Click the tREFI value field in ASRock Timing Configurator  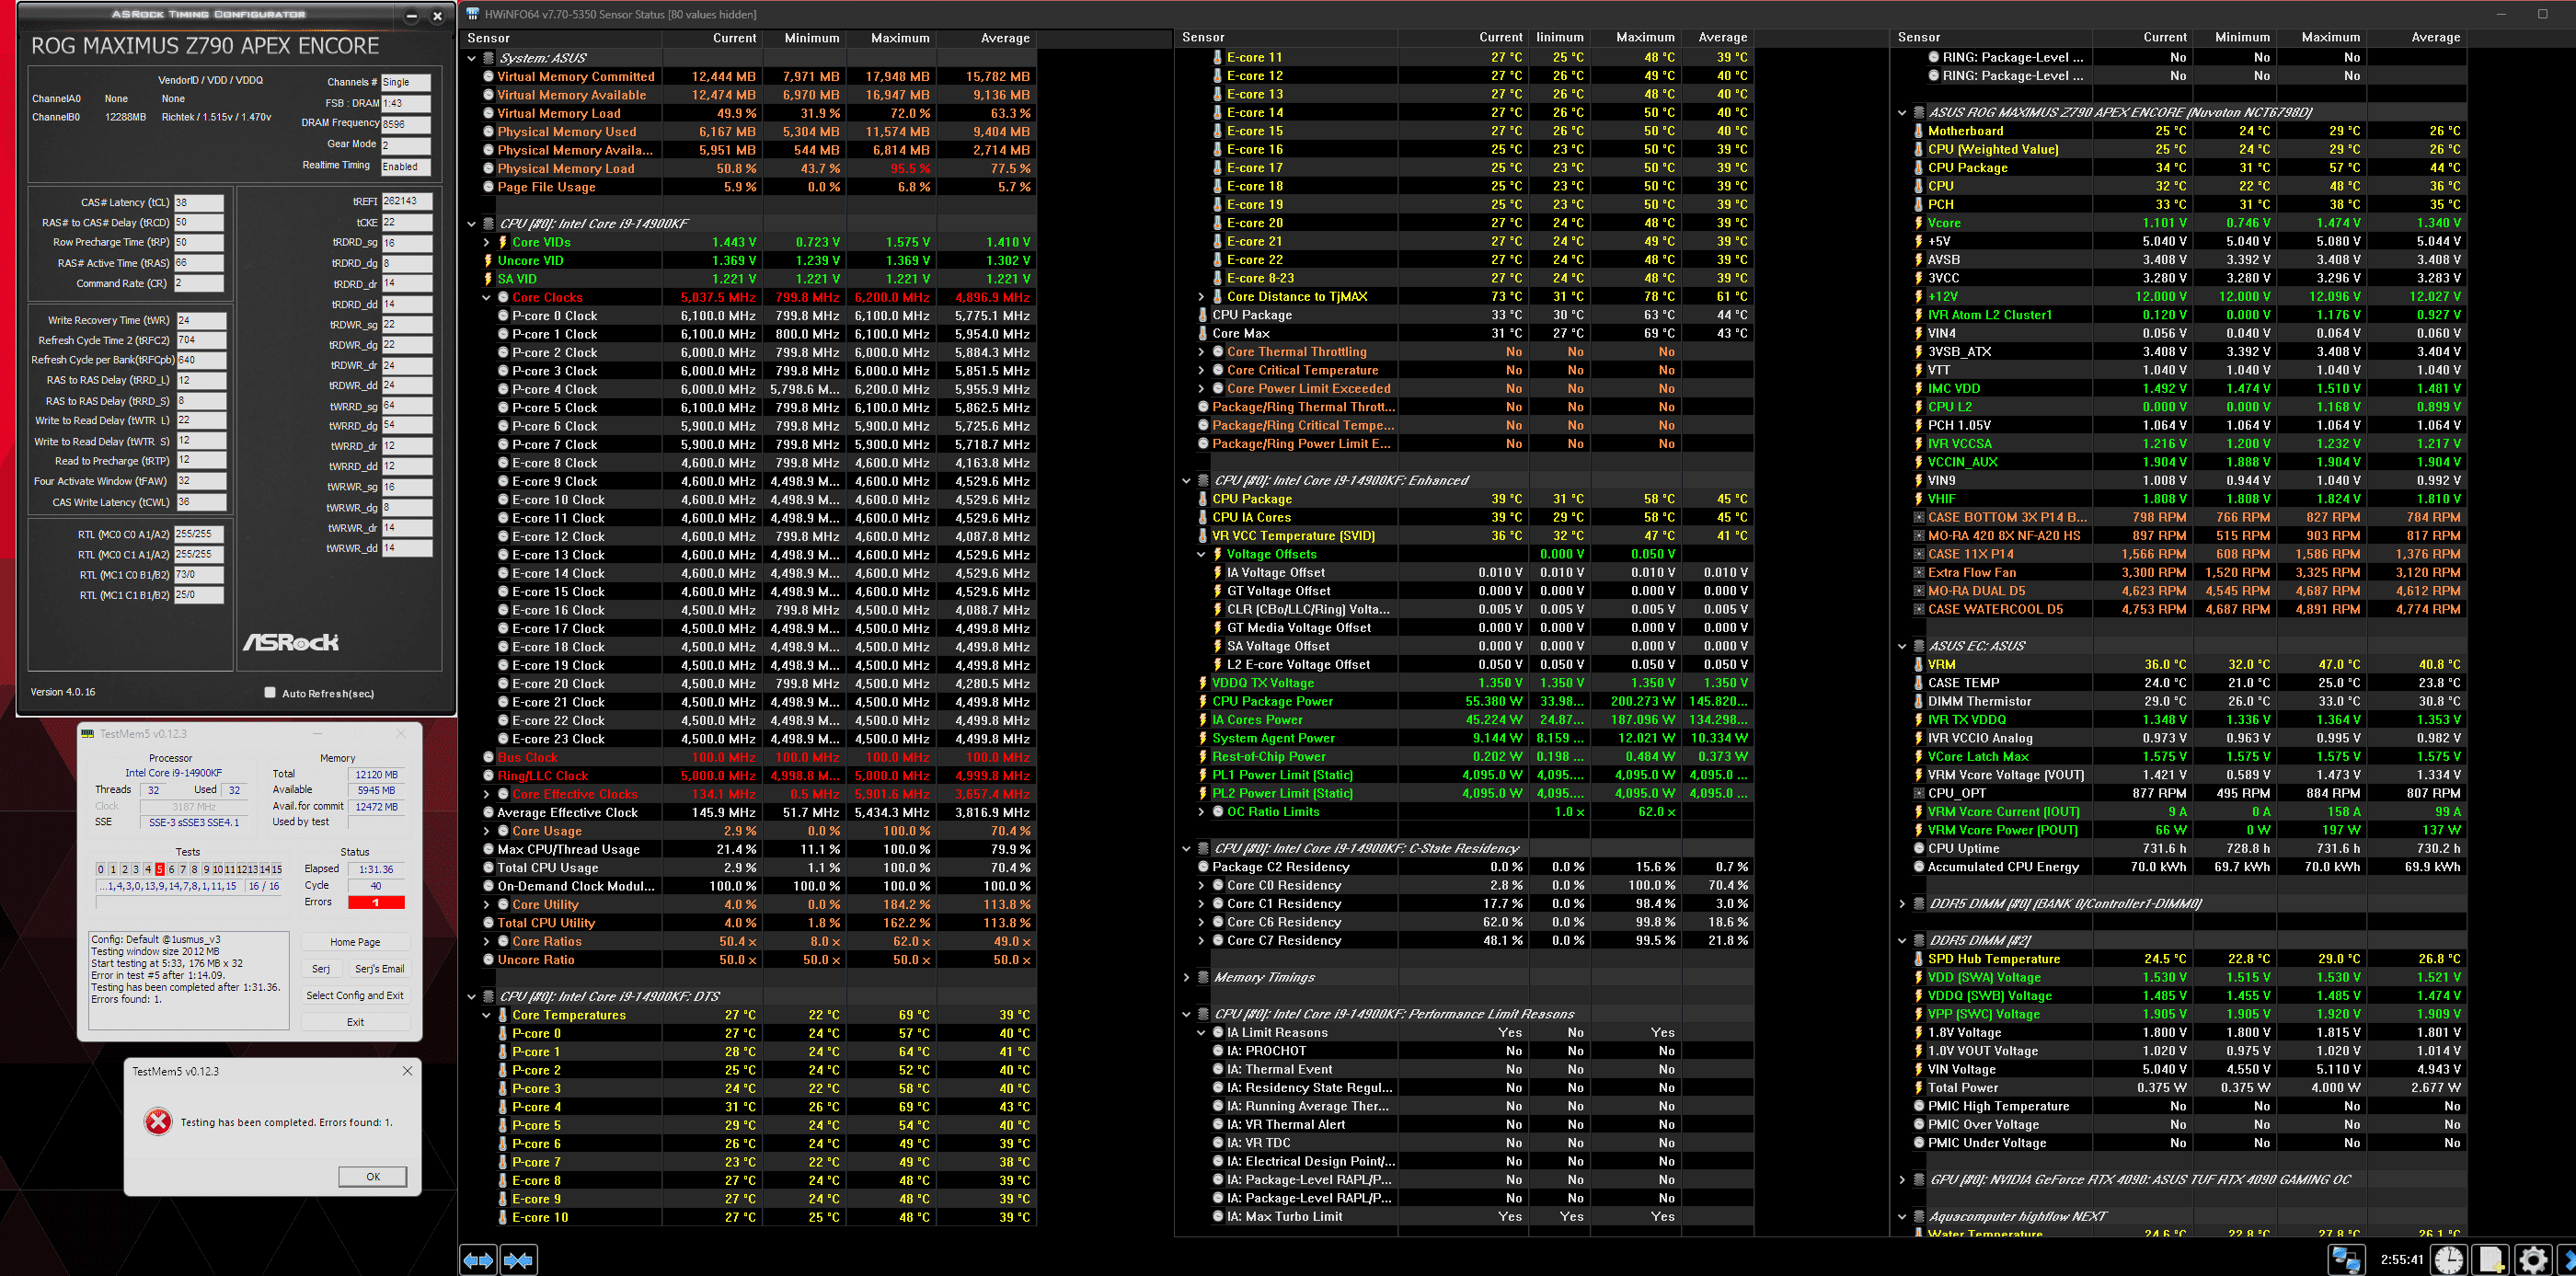tap(407, 201)
